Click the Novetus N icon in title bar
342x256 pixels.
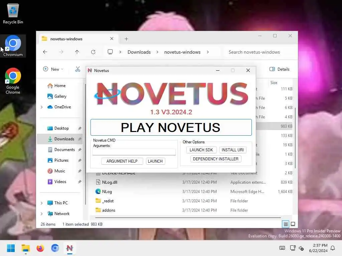(90, 70)
